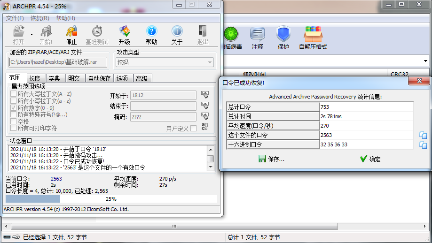Switch to the Range (范围) tab
The height and width of the screenshot is (243, 432).
tap(15, 78)
